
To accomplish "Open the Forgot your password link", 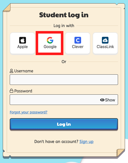I will point(29,112).
